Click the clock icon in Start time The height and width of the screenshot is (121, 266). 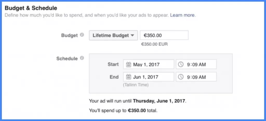tap(181, 64)
